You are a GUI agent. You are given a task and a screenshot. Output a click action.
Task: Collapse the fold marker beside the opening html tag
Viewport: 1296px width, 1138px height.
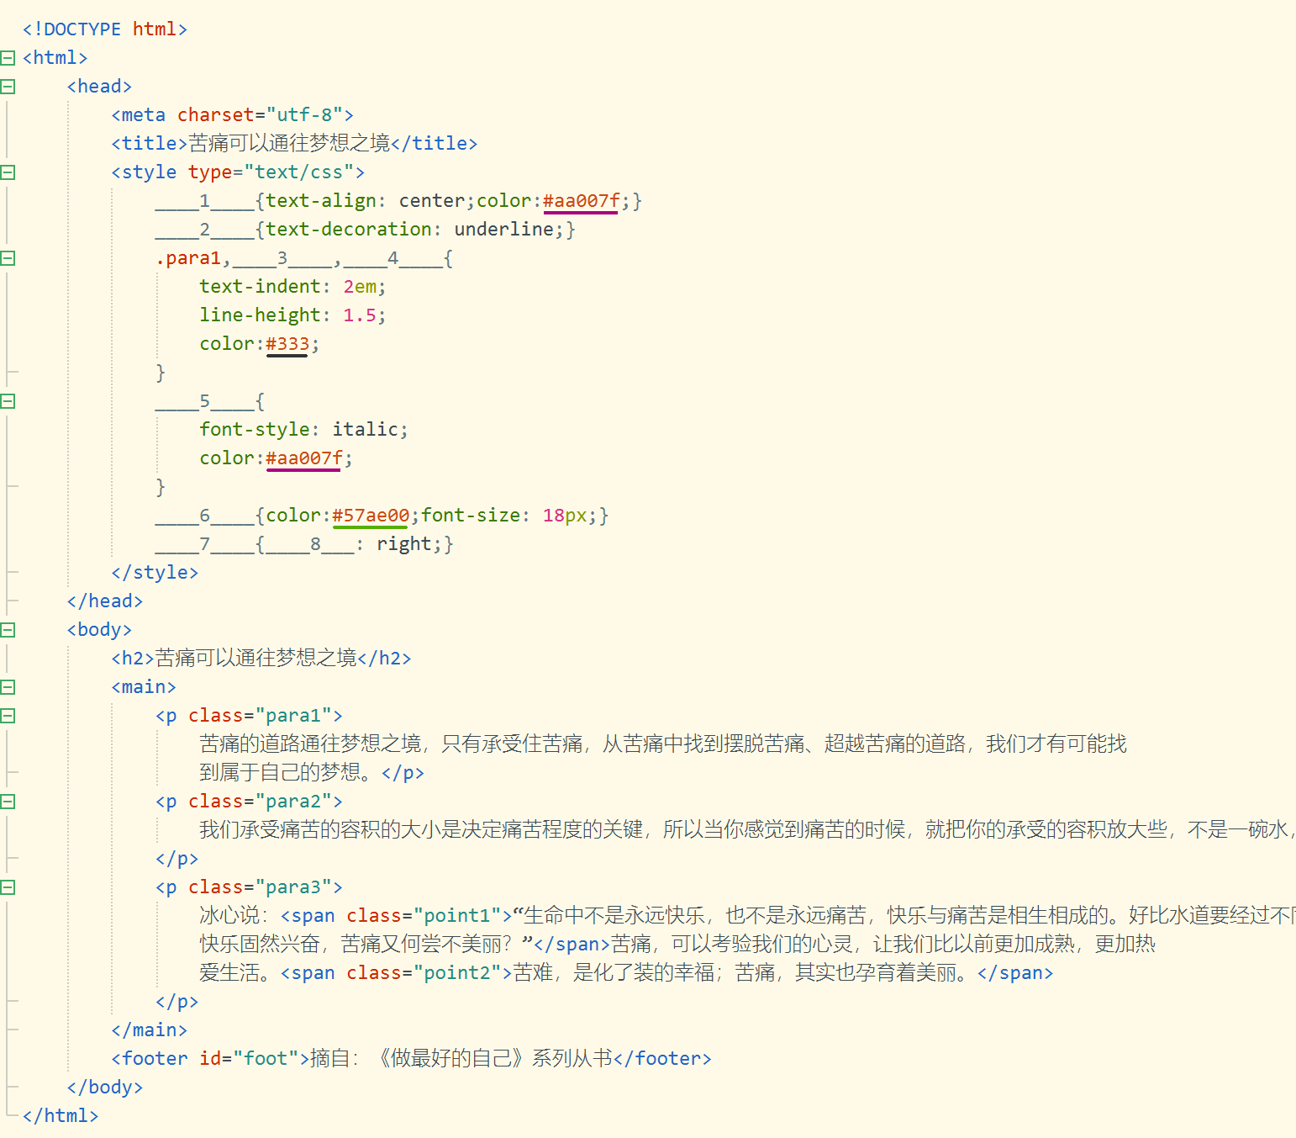[8, 58]
